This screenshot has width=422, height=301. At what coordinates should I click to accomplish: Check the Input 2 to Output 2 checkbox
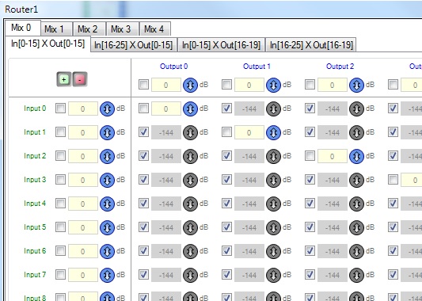pos(310,155)
